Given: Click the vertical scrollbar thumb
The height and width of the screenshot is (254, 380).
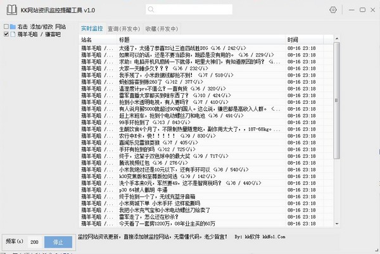Looking at the screenshot, I should (x=337, y=101).
